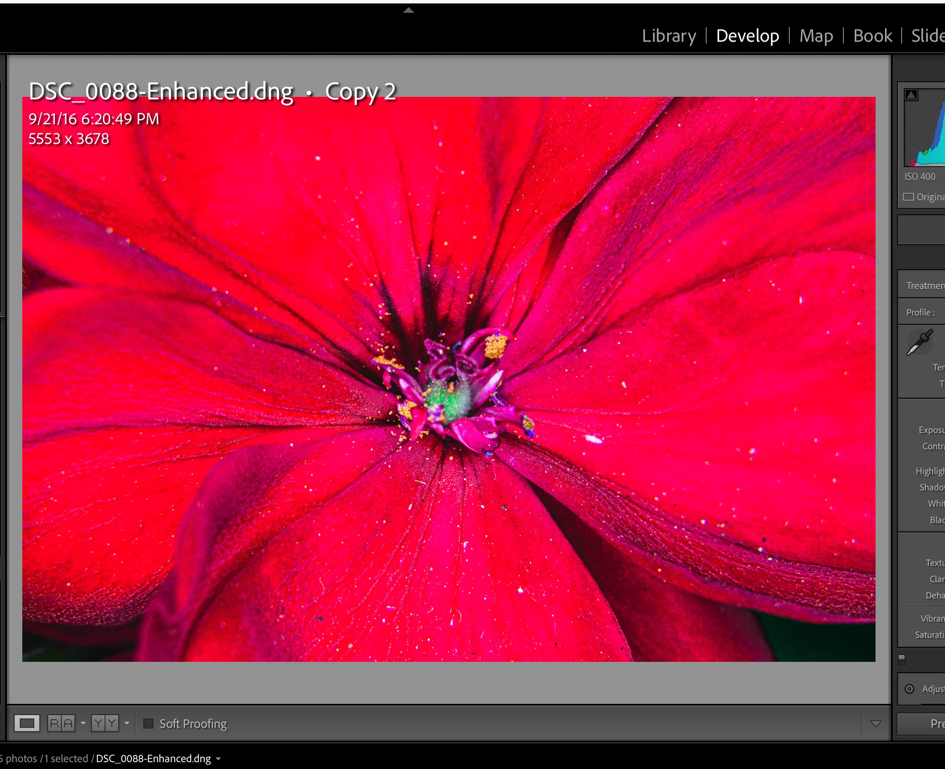The image size is (945, 769).
Task: Expand the toolbar content menu triangle
Action: (x=876, y=724)
